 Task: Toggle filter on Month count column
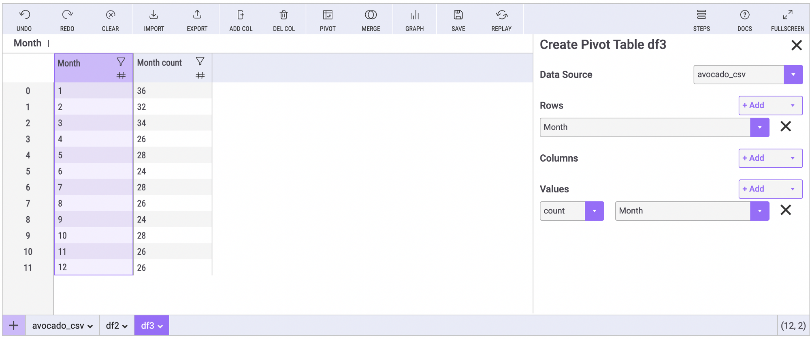pyautogui.click(x=200, y=62)
